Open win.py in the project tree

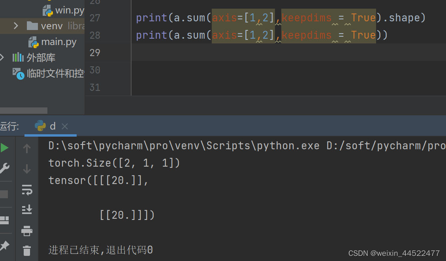(63, 11)
